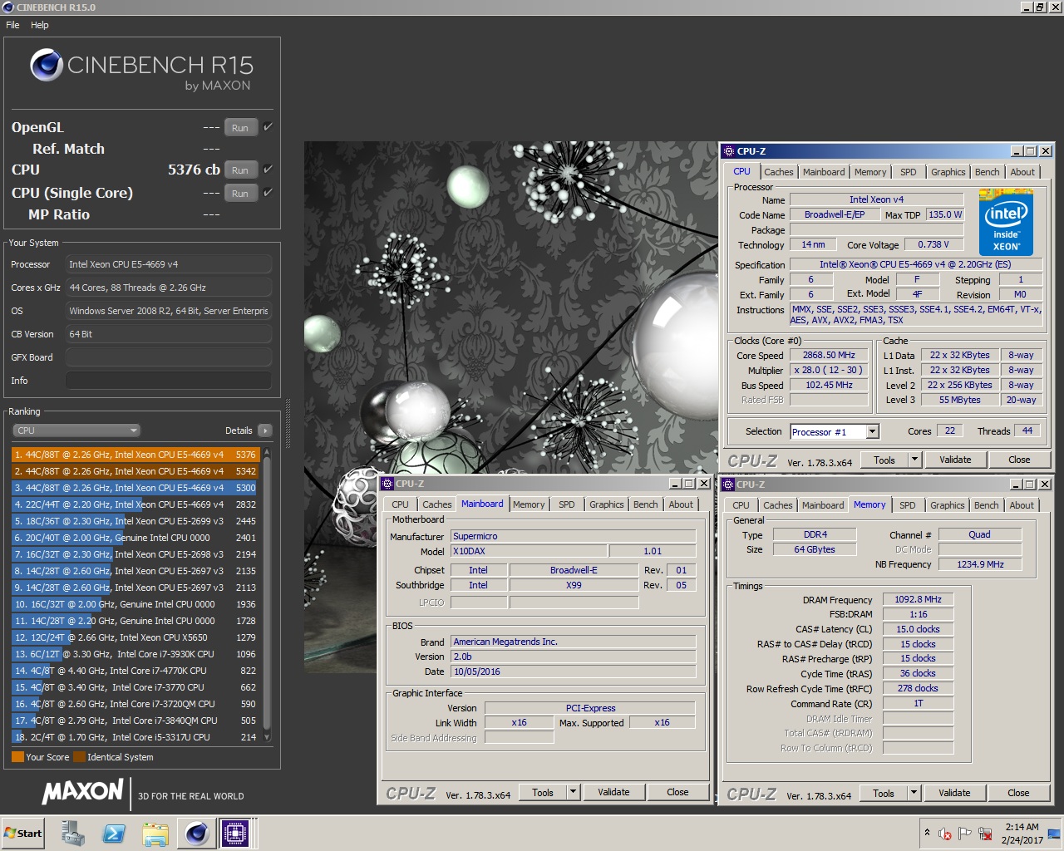This screenshot has width=1064, height=851.
Task: Select ranking row Xeon X5650 score 1279
Action: pyautogui.click(x=135, y=637)
